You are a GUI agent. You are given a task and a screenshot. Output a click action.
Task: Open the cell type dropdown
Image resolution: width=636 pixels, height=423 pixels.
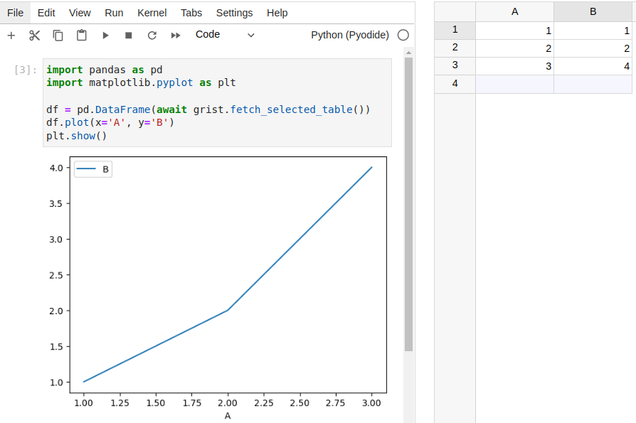(x=224, y=34)
